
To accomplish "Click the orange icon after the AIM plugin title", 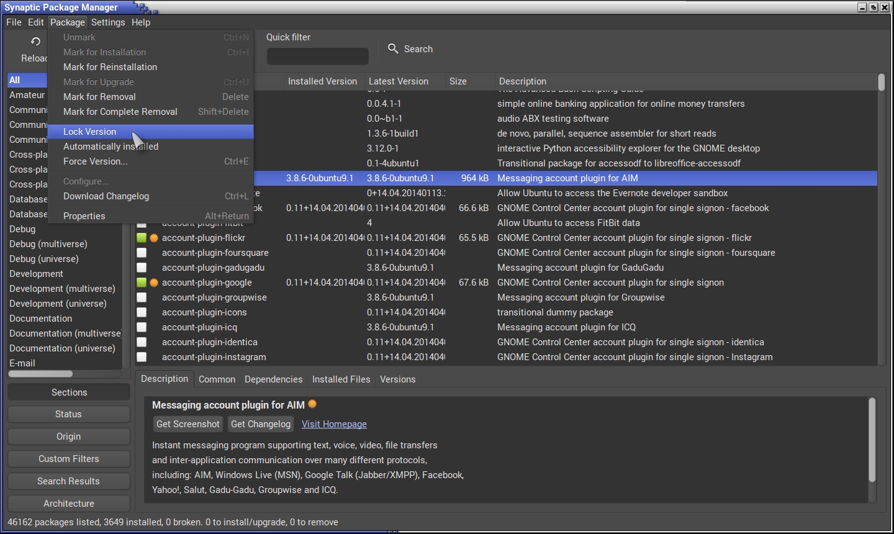I will [x=312, y=404].
